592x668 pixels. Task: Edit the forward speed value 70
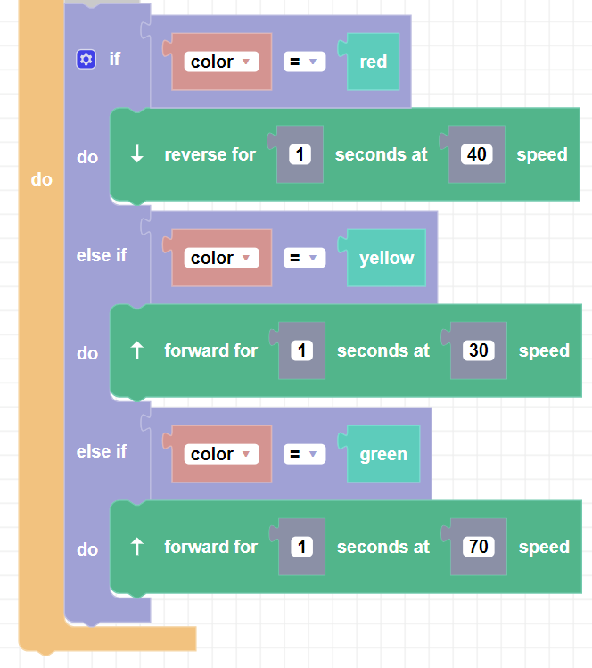(479, 547)
